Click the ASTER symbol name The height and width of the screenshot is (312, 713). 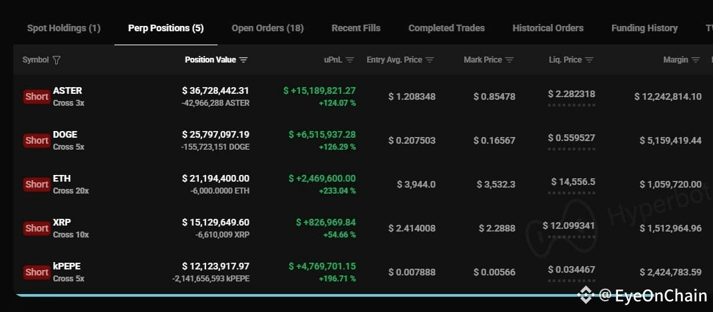(x=67, y=90)
